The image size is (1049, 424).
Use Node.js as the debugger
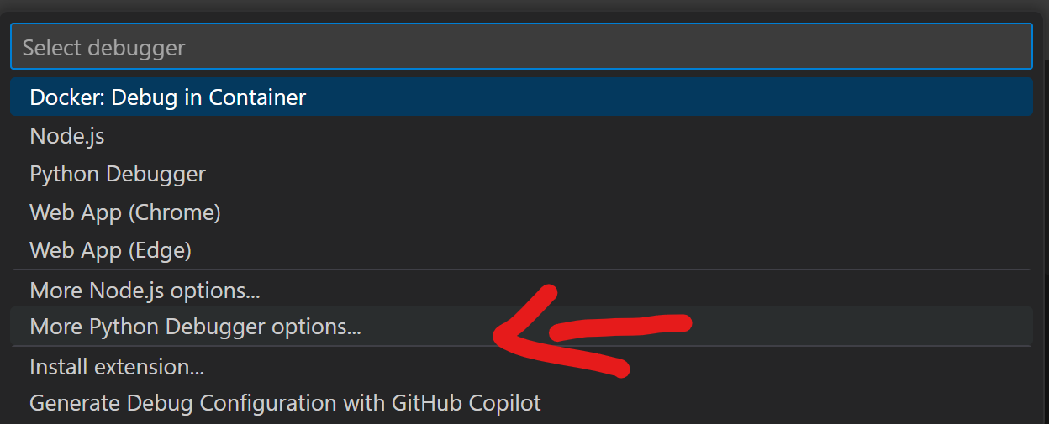pos(67,135)
